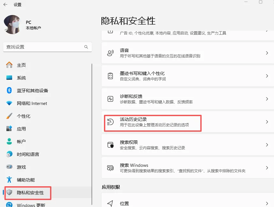This screenshot has height=207, width=274.
Task: Click the 应用 apps icon
Action: 9,129
